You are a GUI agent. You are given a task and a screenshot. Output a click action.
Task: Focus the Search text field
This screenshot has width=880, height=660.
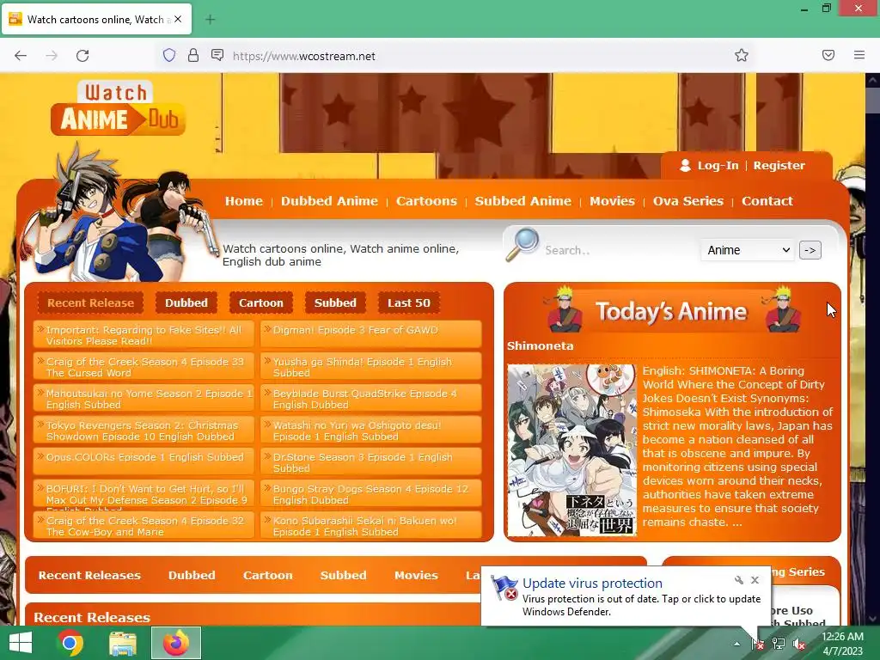pos(619,250)
